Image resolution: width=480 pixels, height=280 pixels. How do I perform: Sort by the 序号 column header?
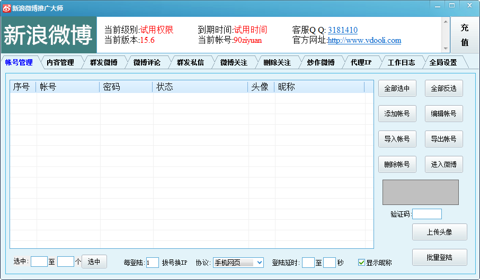coord(23,87)
